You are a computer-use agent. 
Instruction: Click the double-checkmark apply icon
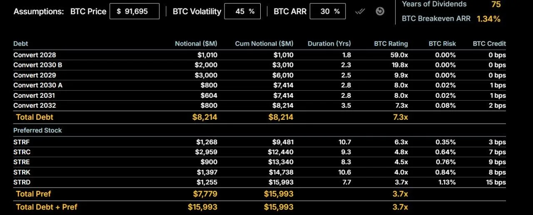[x=360, y=12]
